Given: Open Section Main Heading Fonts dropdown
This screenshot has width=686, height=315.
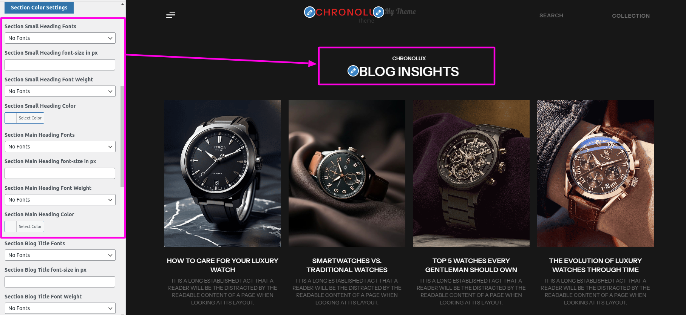Looking at the screenshot, I should coord(60,147).
